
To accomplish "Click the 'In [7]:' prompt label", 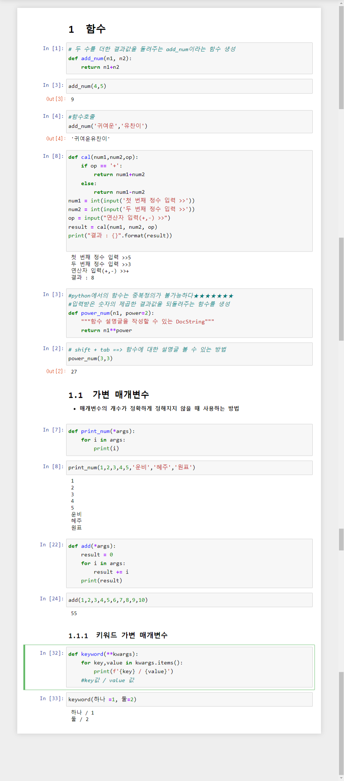I will click(x=53, y=430).
